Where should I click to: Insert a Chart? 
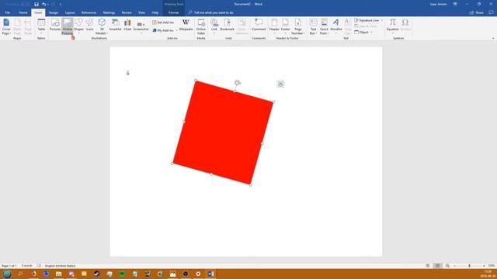127,26
